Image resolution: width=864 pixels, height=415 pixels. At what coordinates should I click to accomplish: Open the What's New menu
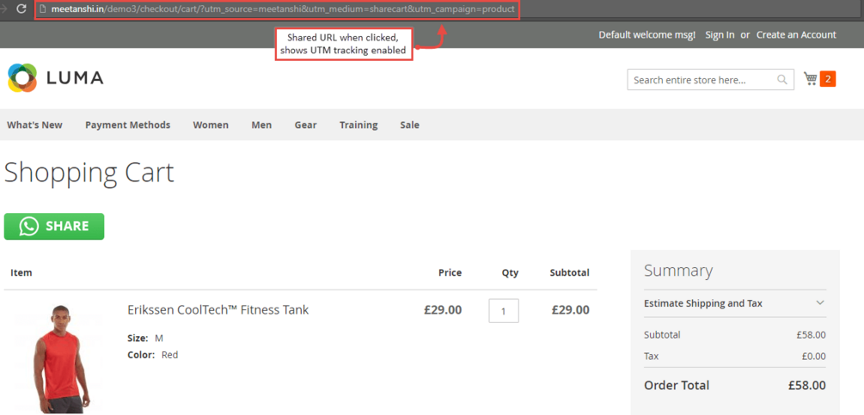point(34,125)
